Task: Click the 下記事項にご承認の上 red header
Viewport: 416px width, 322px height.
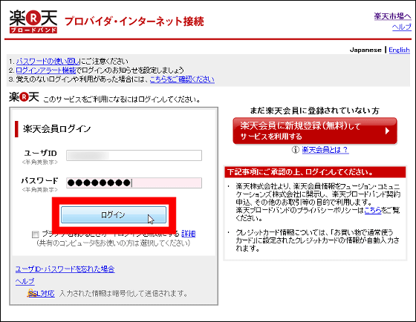Action: 315,172
